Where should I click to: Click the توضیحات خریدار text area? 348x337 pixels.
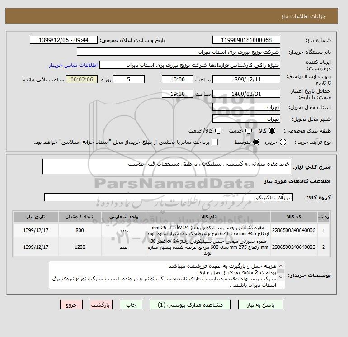(167, 275)
